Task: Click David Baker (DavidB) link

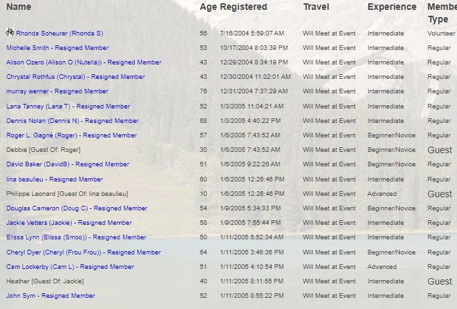Action: point(68,164)
